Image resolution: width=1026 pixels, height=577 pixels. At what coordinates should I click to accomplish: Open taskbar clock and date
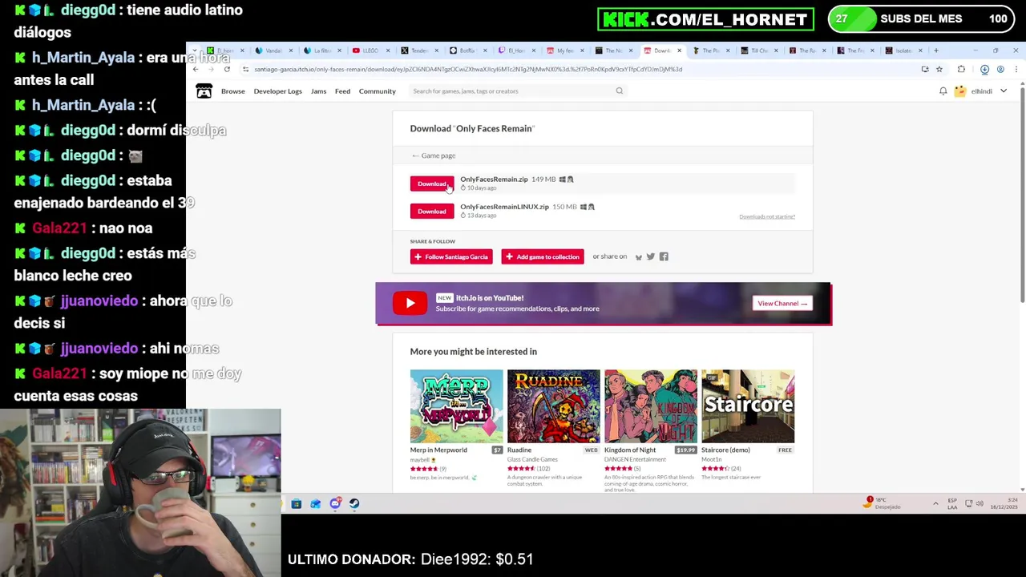1005,504
